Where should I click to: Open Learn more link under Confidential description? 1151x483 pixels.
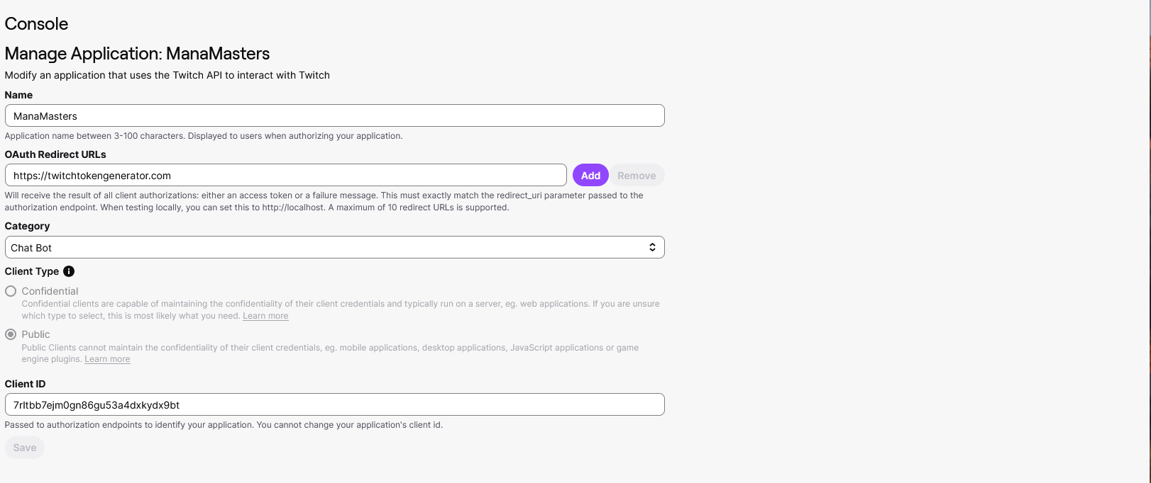(265, 316)
